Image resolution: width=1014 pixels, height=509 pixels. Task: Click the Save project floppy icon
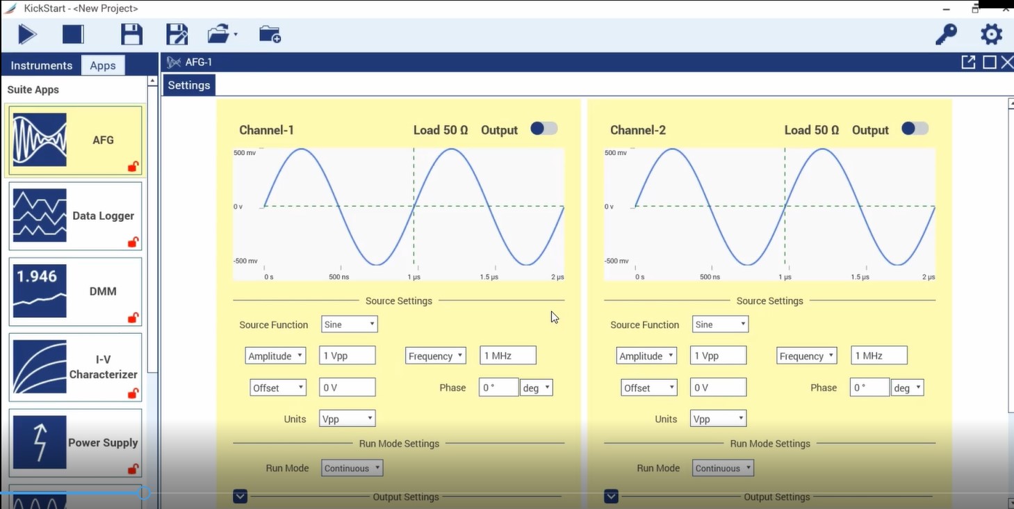[131, 34]
